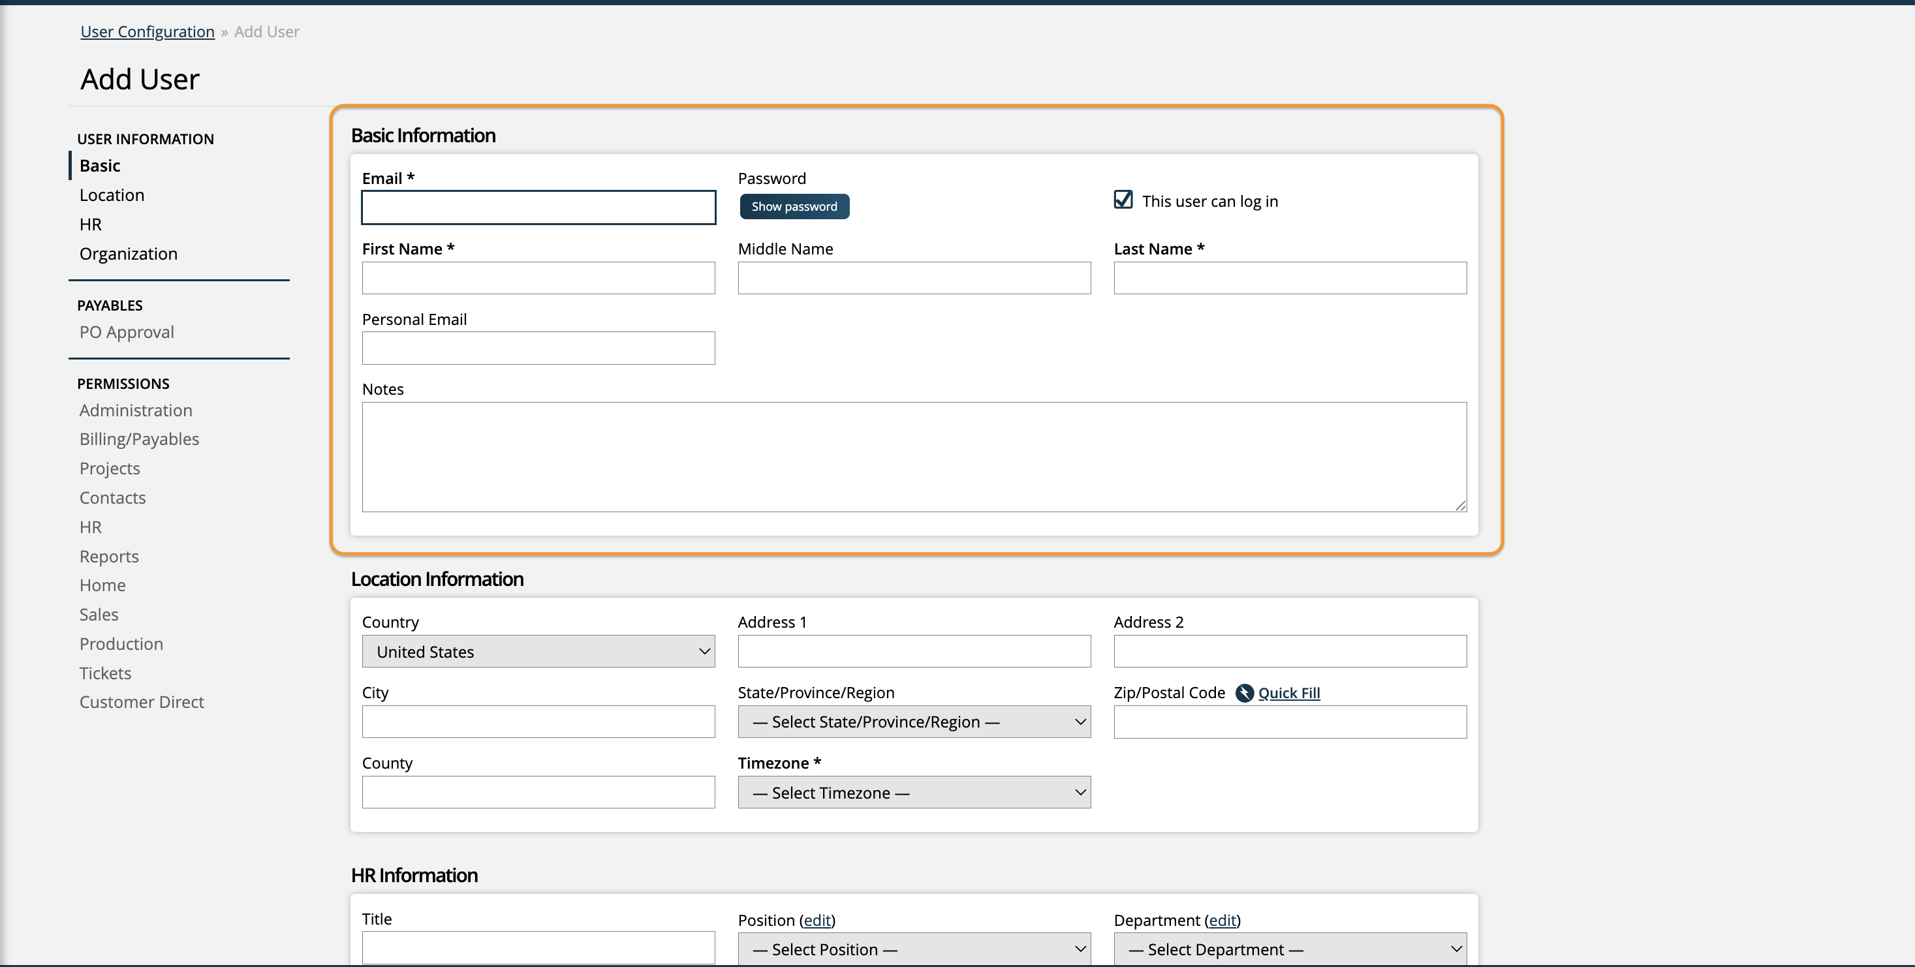
Task: Expand the State/Province/Region dropdown
Action: [914, 722]
